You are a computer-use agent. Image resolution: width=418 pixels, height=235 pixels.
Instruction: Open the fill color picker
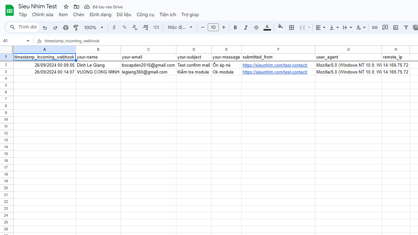tap(280, 27)
